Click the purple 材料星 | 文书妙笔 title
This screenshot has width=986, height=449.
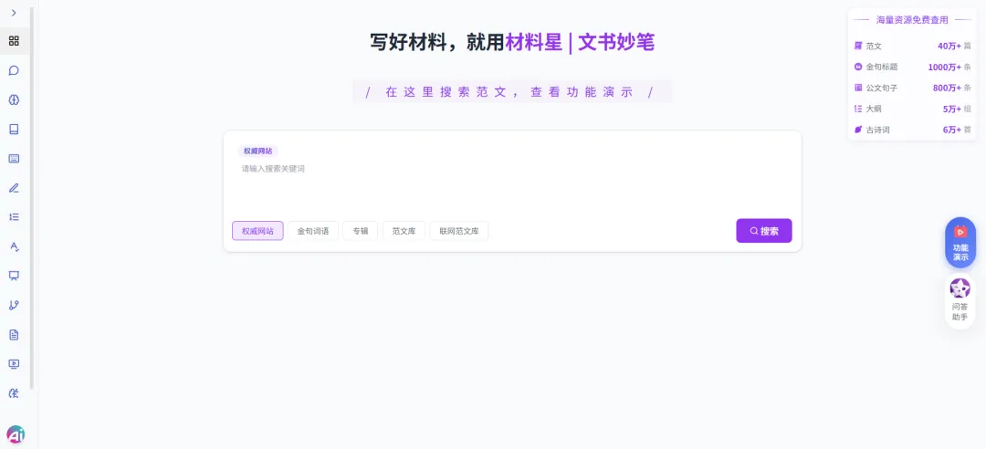580,42
